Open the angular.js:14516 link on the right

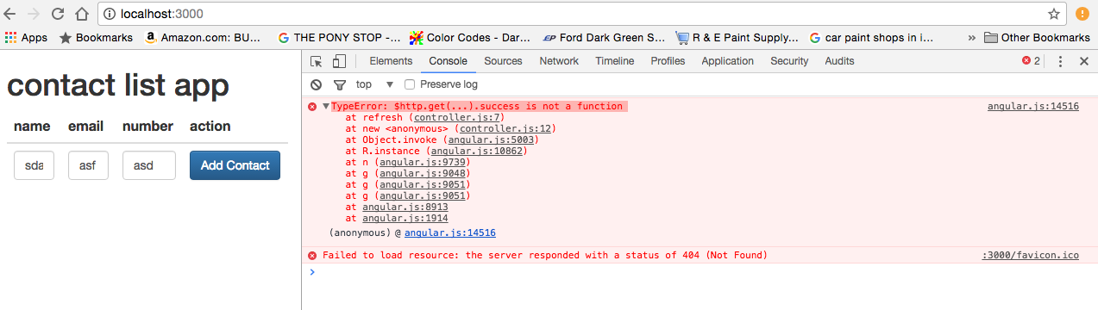coord(1033,107)
